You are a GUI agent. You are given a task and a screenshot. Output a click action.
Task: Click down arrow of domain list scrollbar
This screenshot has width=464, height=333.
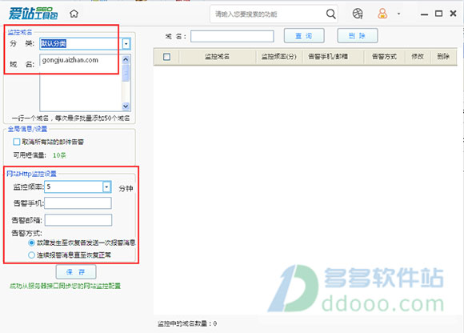click(126, 106)
